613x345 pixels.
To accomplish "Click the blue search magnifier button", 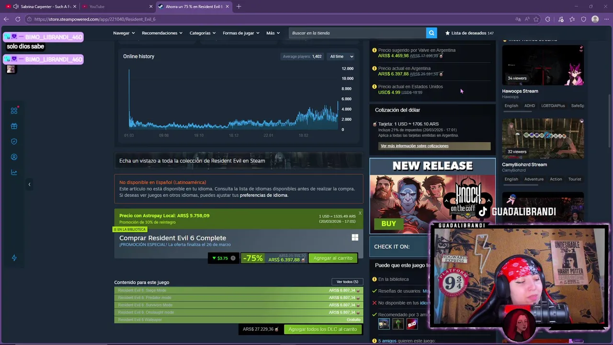I will (431, 33).
